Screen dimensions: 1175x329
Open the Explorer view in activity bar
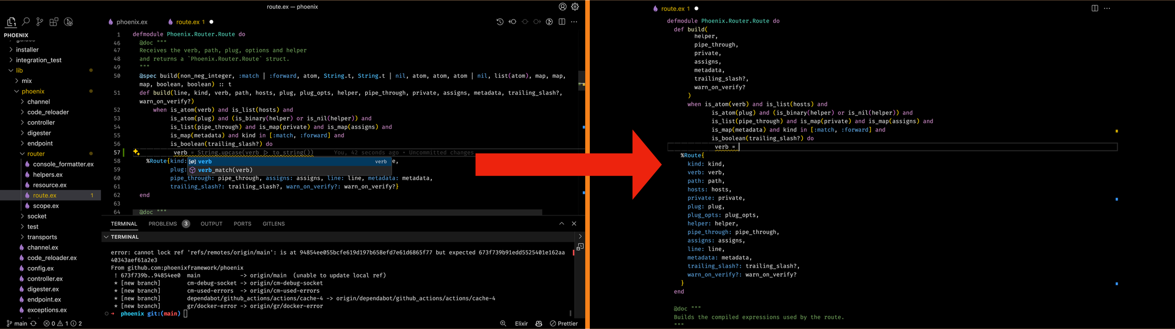tap(11, 22)
